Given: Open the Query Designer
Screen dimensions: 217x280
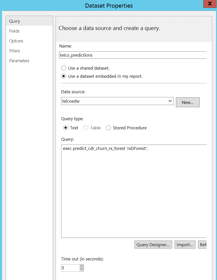Looking at the screenshot, I should tap(153, 245).
